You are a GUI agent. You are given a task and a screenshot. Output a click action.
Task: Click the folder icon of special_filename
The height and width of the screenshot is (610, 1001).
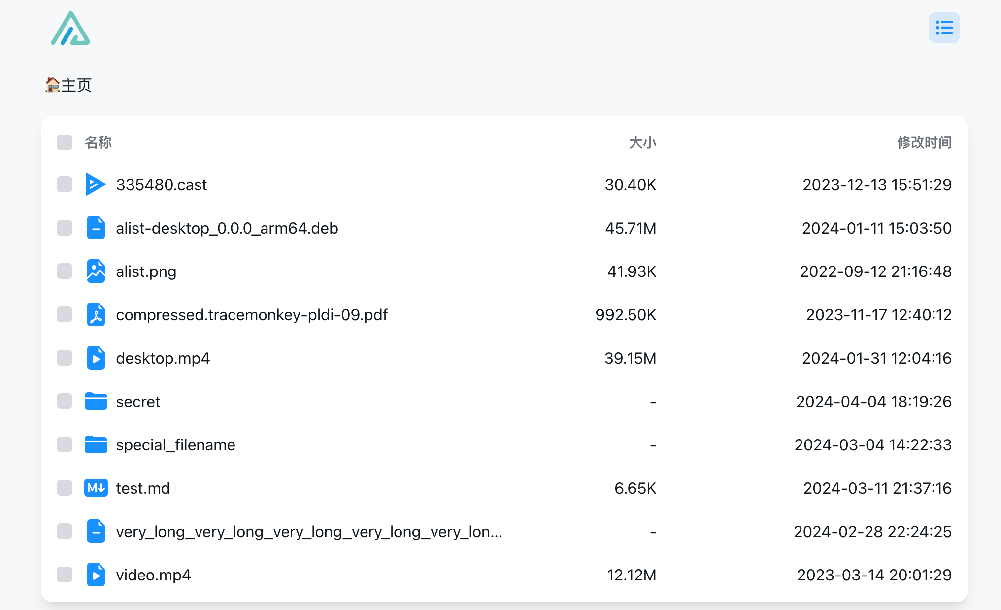pos(96,444)
